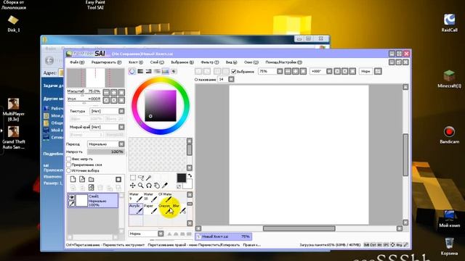
Task: Open the 'Вид' menu
Action: 231,62
